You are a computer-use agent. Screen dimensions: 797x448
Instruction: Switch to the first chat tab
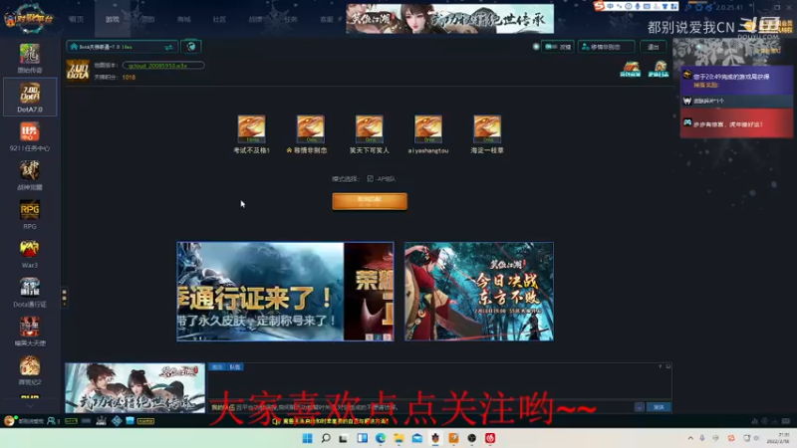(x=217, y=366)
